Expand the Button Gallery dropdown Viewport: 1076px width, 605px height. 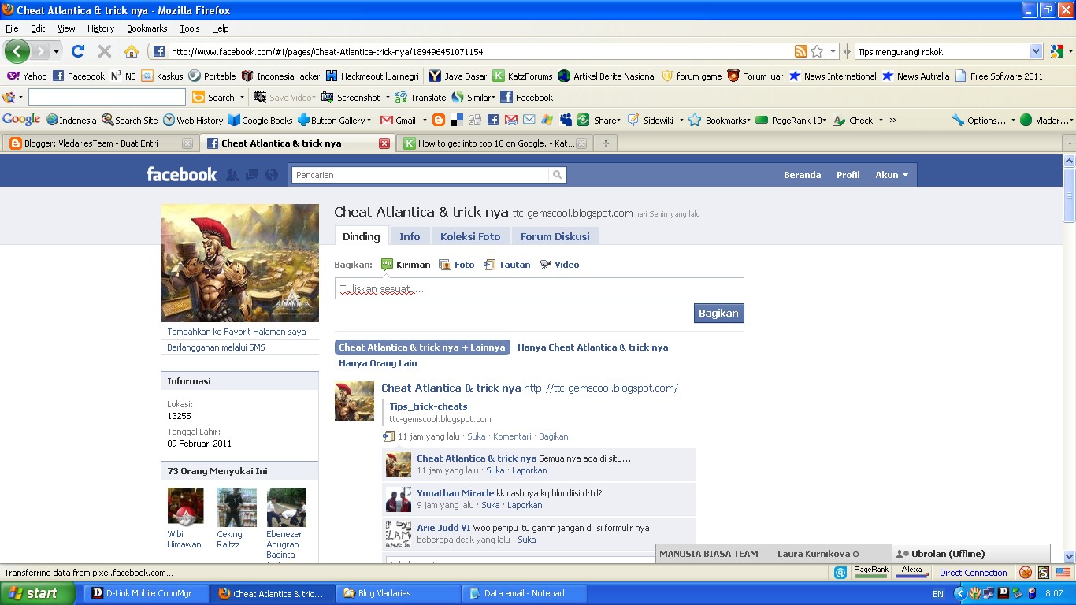[x=369, y=121]
